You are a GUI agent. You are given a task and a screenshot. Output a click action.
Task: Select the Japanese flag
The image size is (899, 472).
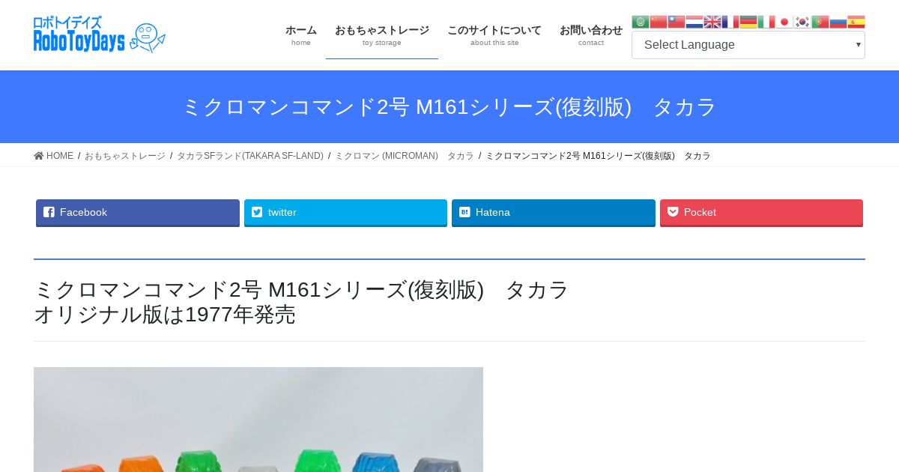[784, 22]
